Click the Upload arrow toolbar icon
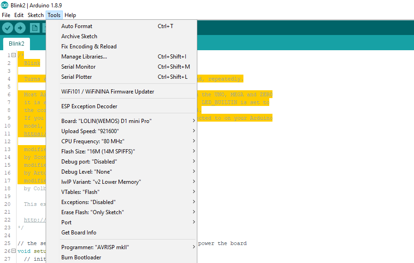Screen dimensions: 414x263 point(20,28)
